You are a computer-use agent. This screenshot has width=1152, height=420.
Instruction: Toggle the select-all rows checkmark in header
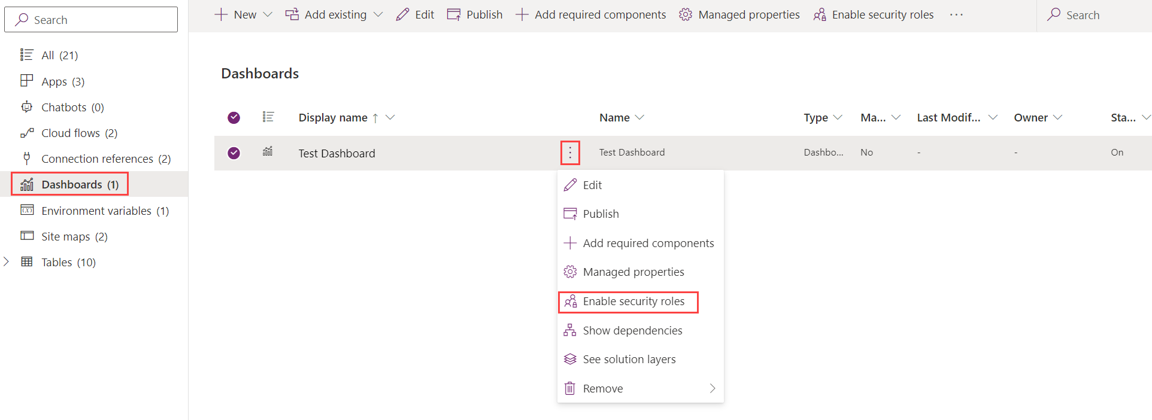[234, 117]
